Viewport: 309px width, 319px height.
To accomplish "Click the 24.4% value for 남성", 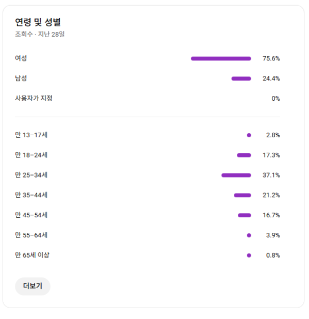I will [271, 78].
